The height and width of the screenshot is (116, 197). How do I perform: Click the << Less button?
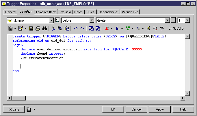click(14, 109)
